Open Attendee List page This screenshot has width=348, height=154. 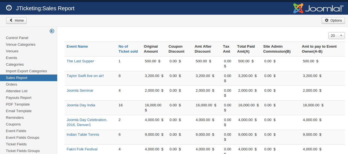click(x=17, y=91)
